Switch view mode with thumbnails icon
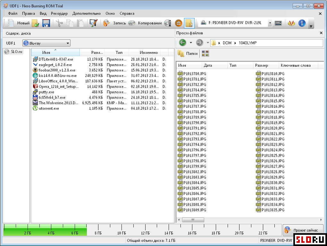Viewport: 327px width, 246px height. click(205, 54)
